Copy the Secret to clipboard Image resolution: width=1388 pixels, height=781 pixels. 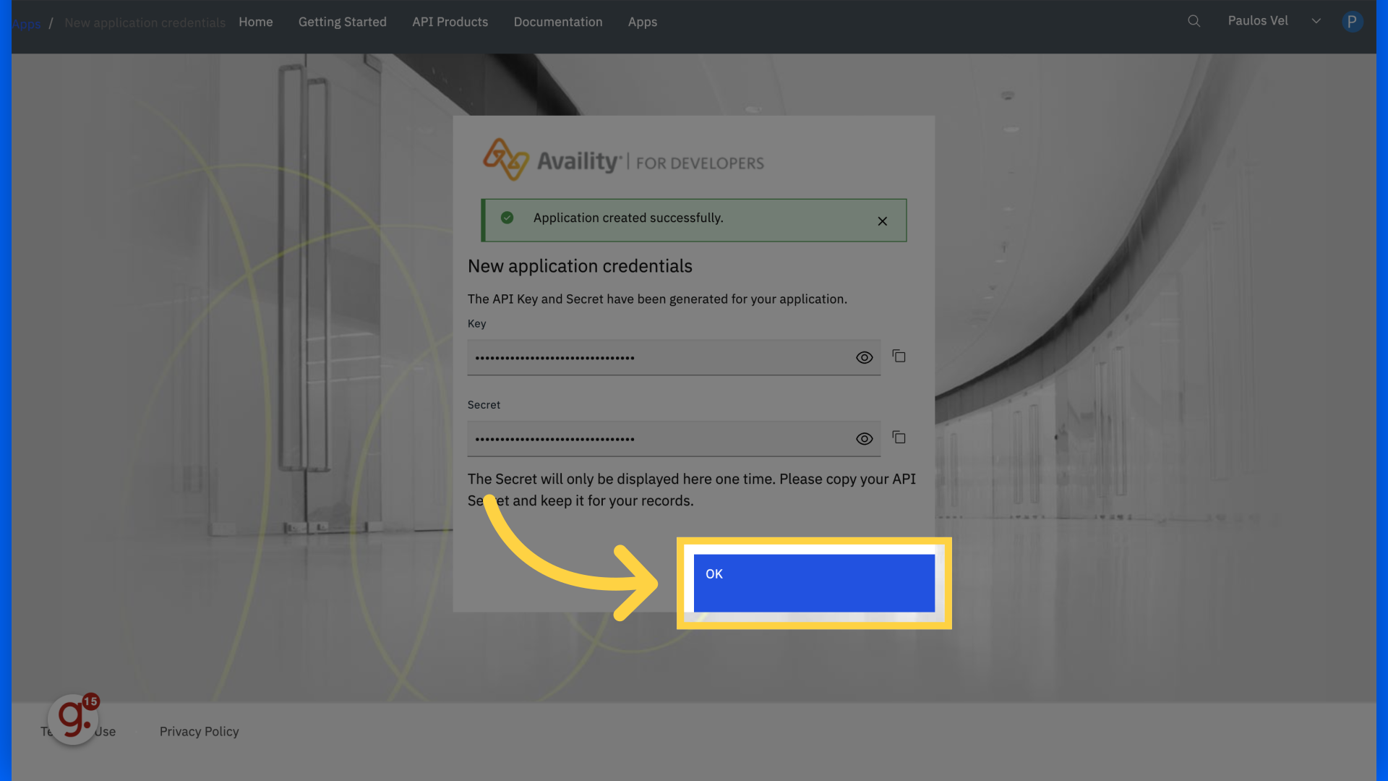899,438
